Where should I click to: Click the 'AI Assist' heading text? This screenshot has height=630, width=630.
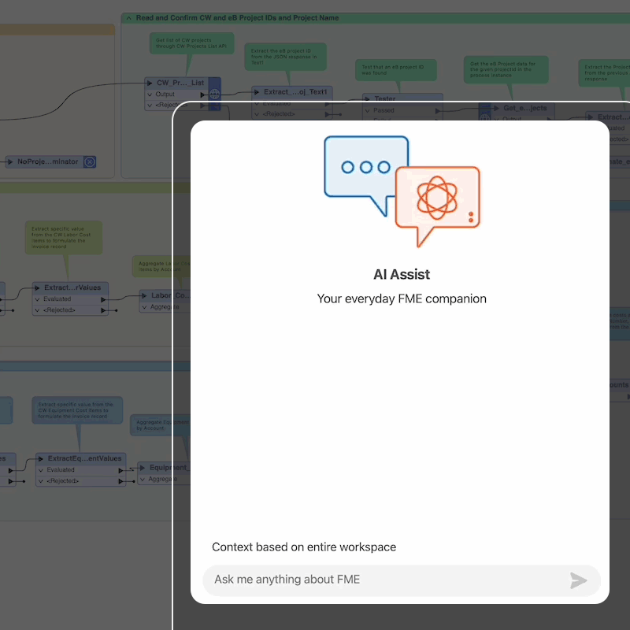click(x=402, y=274)
